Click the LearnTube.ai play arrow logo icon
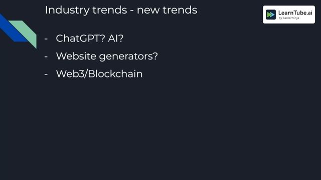Image resolution: width=321 pixels, height=180 pixels. tap(271, 14)
